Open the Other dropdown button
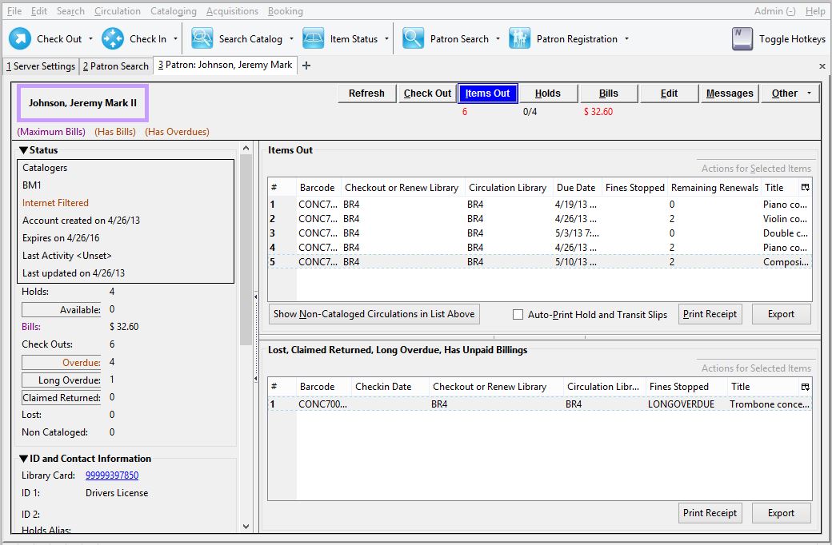Screen dimensions: 832x545 click(x=790, y=93)
